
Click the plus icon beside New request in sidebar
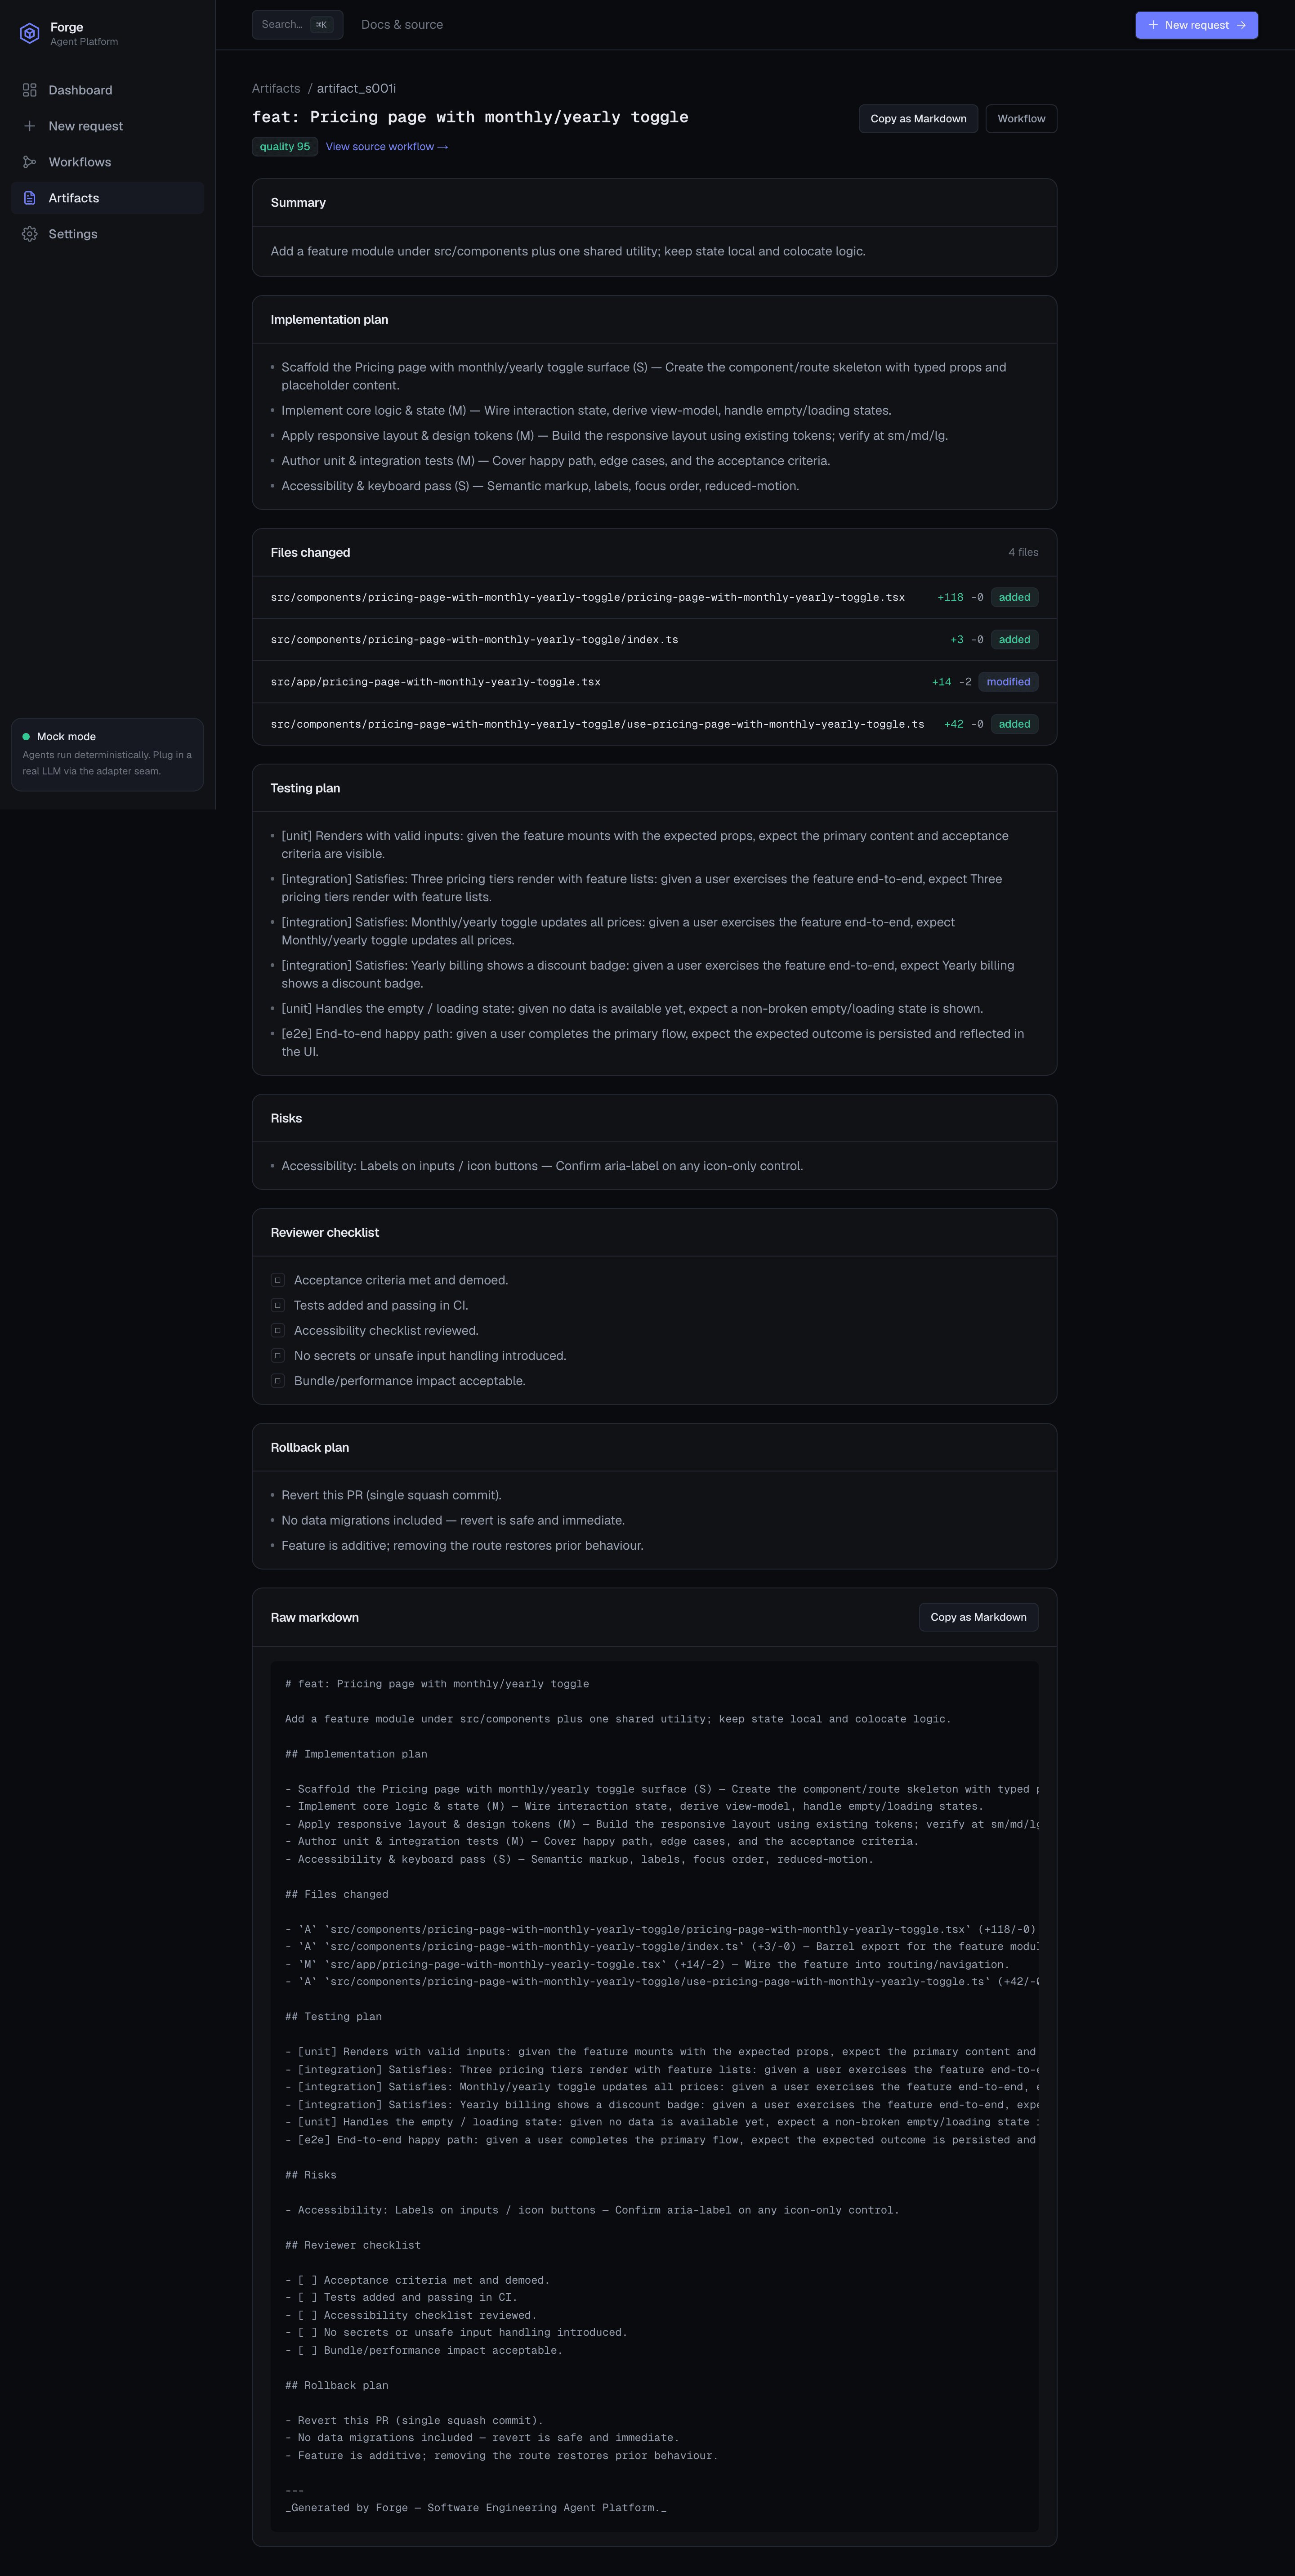(x=30, y=126)
